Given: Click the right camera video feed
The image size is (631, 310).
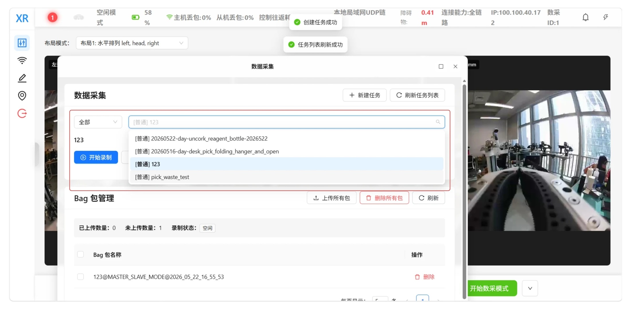Looking at the screenshot, I should (539, 160).
